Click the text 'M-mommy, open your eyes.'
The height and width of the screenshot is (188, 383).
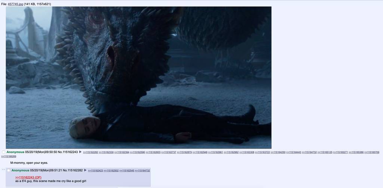tap(29, 163)
